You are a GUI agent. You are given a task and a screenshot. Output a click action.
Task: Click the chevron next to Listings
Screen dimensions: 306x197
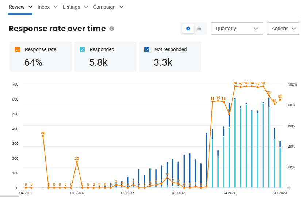tap(86, 7)
